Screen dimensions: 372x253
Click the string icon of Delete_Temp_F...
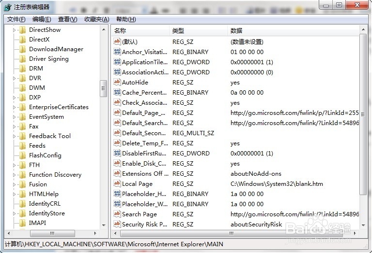coord(117,143)
